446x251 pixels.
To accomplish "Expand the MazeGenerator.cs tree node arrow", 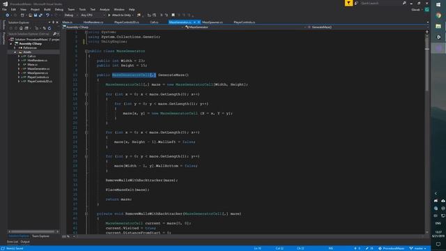I will point(19,69).
